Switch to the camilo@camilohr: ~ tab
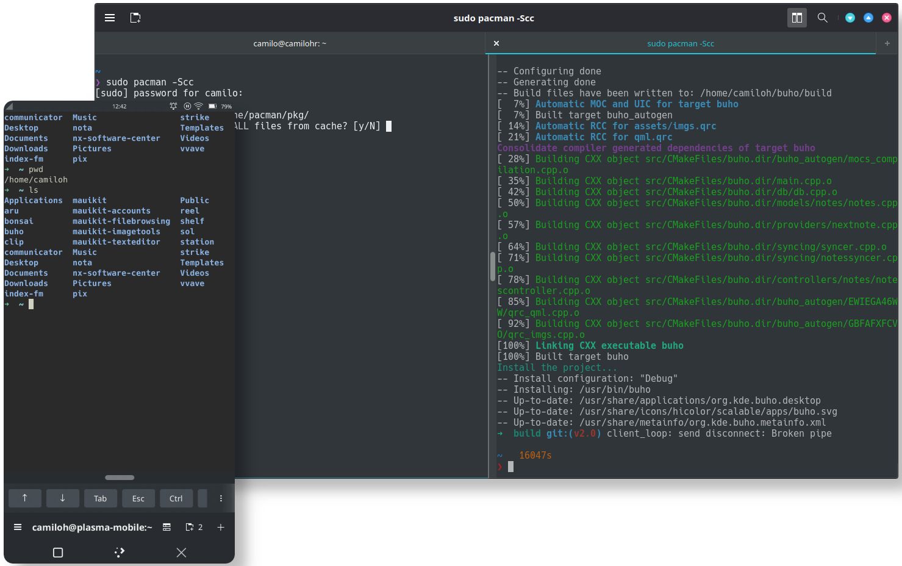Screen dimensions: 902x566 pos(290,43)
